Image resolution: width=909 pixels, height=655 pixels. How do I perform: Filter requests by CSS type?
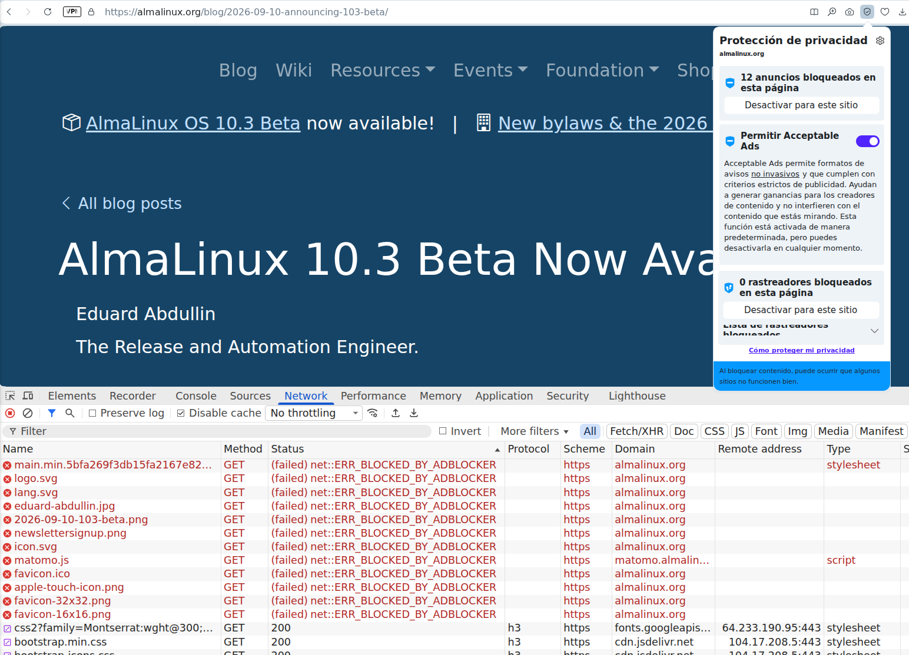[x=715, y=431]
